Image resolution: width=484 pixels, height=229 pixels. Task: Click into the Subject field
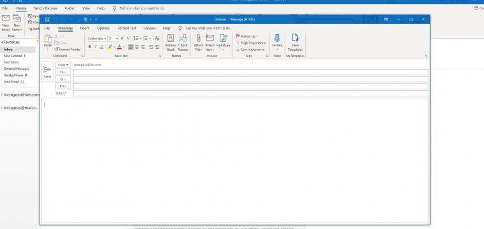(x=251, y=93)
